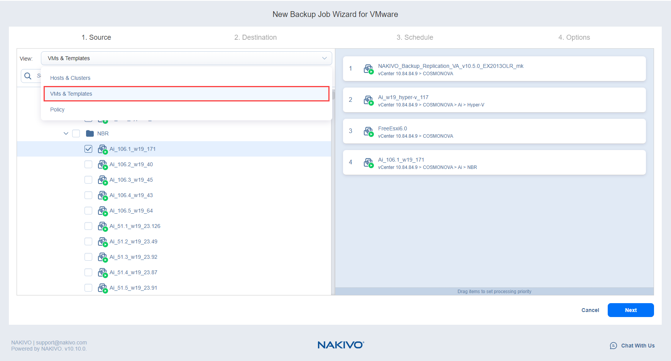Pick VMs & Templates in dropdown list
The height and width of the screenshot is (361, 671).
[x=71, y=94]
